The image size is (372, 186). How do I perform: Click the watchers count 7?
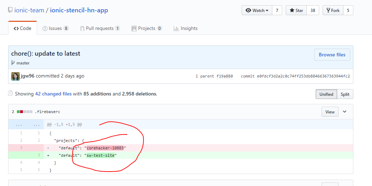coord(277,11)
